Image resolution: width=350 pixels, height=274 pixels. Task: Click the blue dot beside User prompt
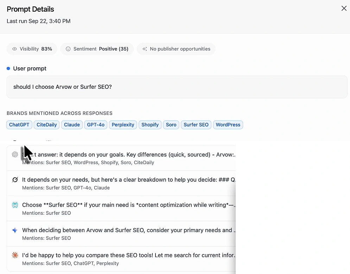(8, 68)
